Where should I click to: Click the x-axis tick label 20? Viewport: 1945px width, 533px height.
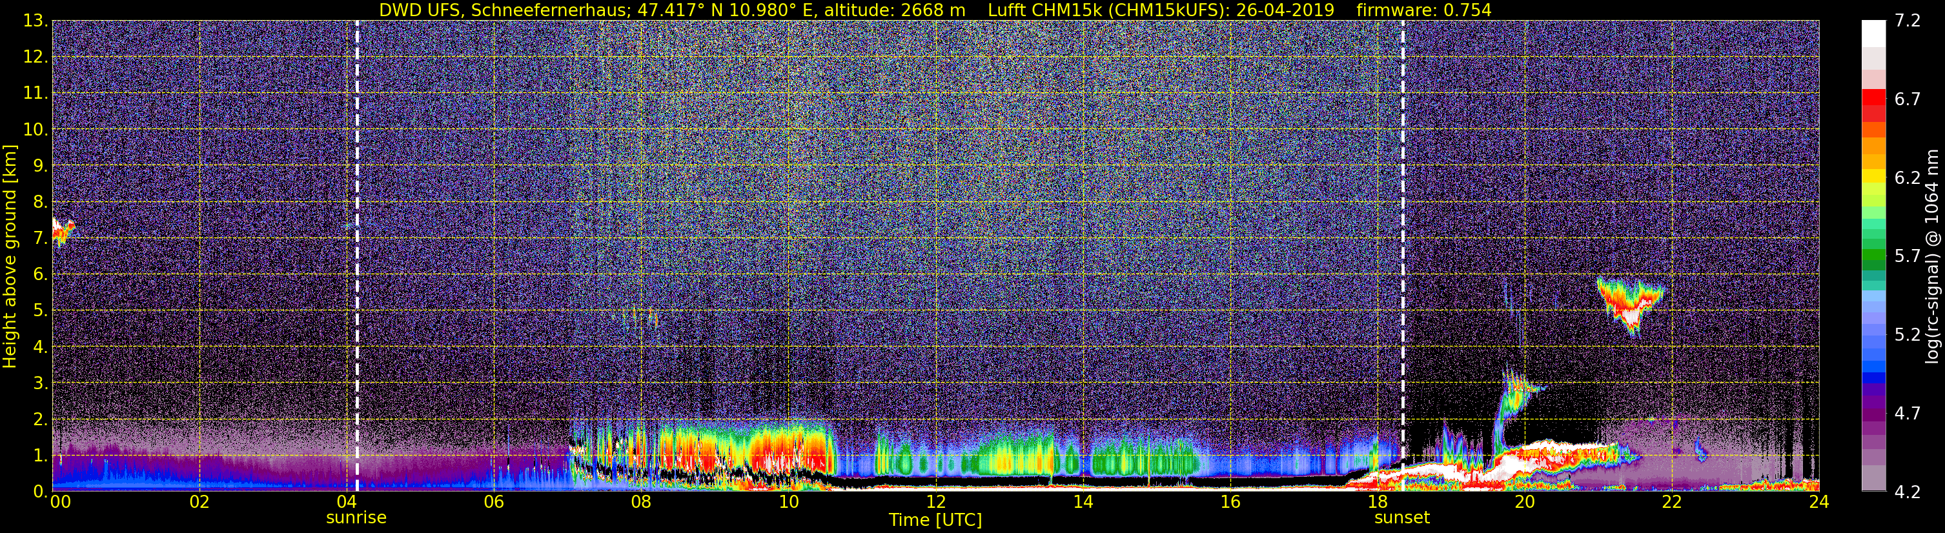pos(1525,502)
